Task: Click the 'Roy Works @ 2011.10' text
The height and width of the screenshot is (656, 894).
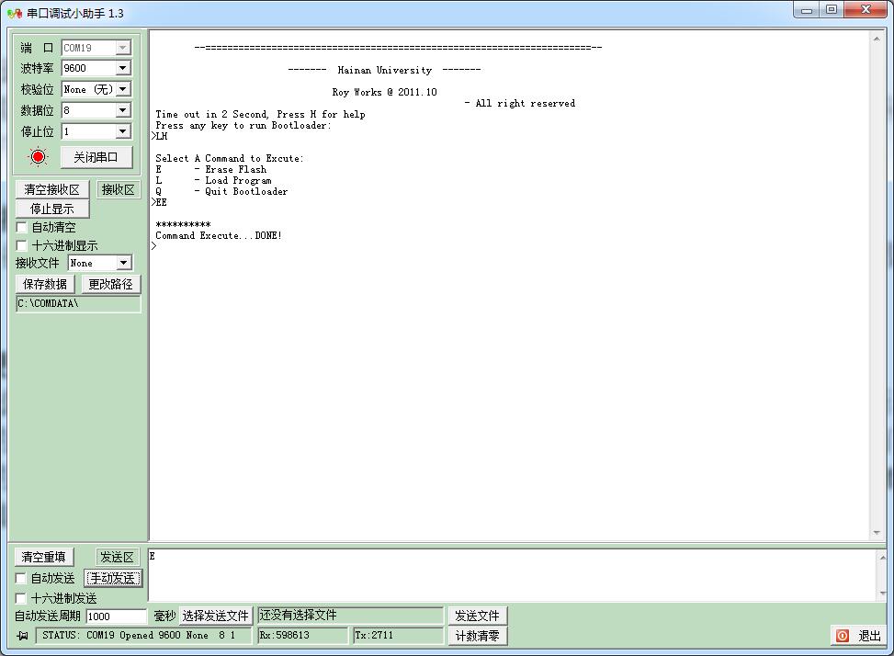Action: 384,92
